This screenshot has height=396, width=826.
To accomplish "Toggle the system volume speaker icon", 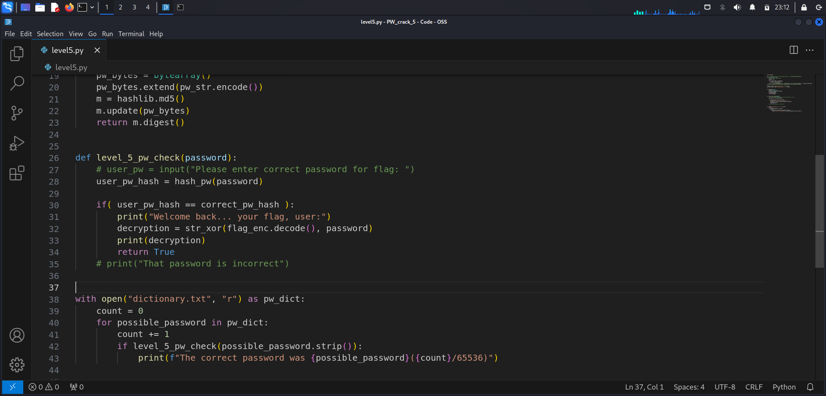I will pyautogui.click(x=737, y=7).
